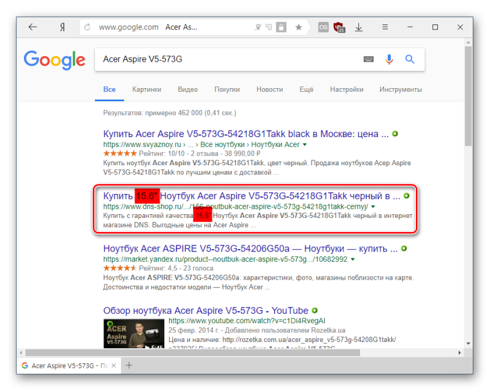Click the translate page icon in address bar
490x391 pixels.
pos(269,27)
